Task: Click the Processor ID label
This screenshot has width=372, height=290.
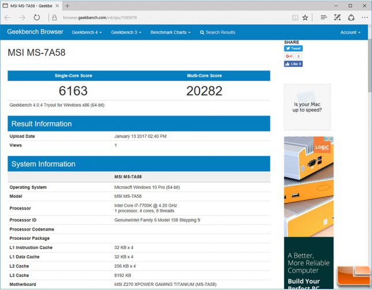Action: pos(22,220)
